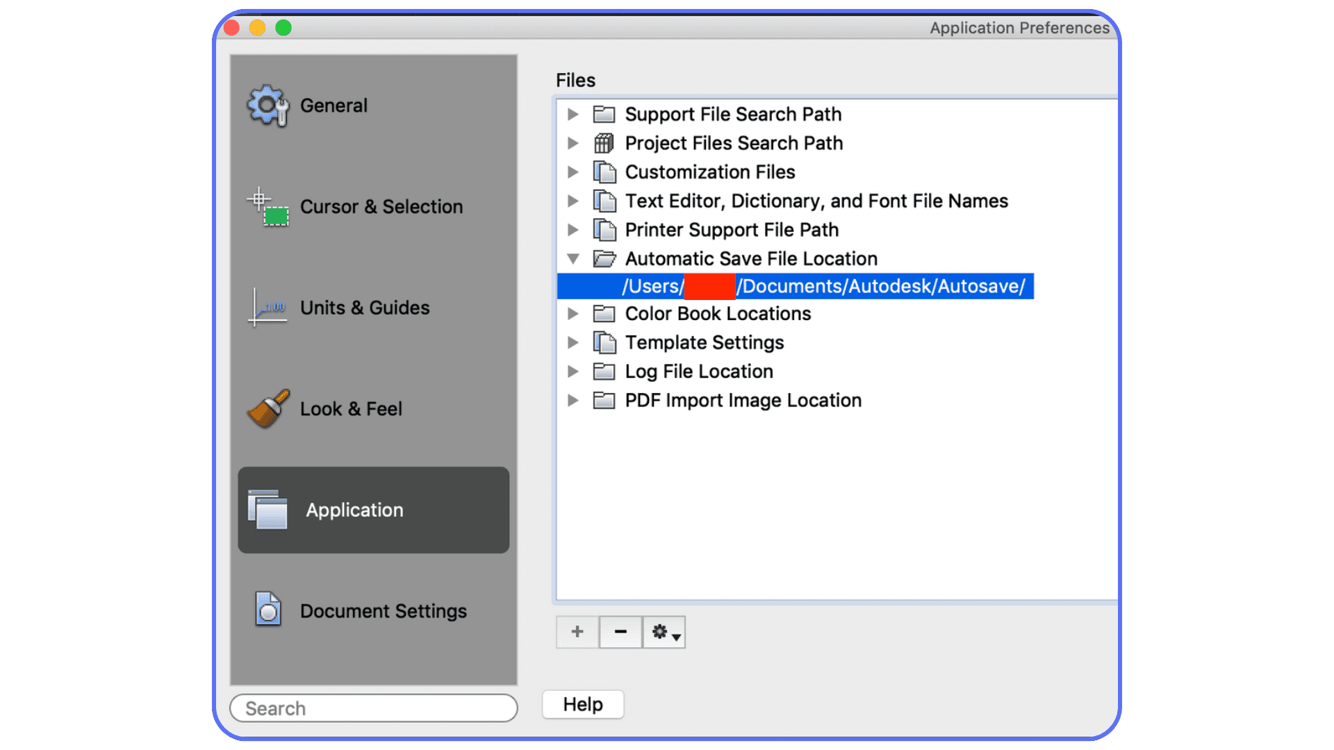Select Project Files Search Path label
Image resolution: width=1334 pixels, height=750 pixels.
734,143
